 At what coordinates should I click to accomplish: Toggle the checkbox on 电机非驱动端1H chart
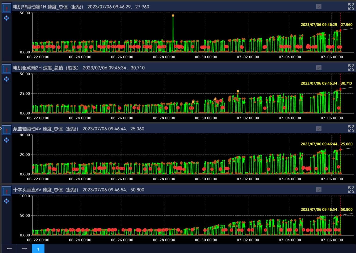click(319, 7)
